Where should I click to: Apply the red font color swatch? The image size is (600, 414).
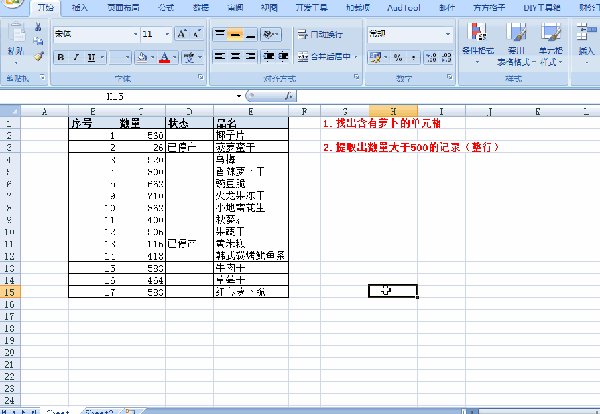[164, 58]
